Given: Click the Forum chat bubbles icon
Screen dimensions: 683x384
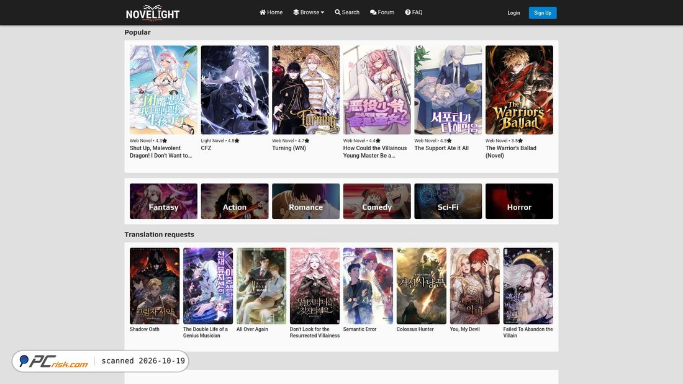Looking at the screenshot, I should click(x=373, y=12).
